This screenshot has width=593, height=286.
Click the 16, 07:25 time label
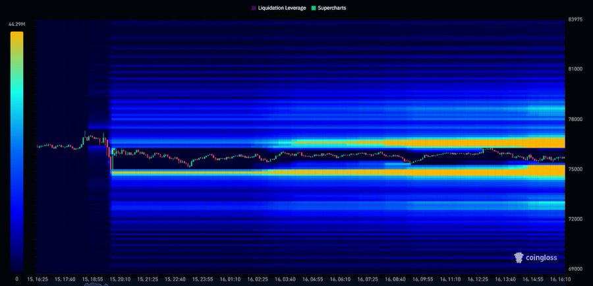368,279
